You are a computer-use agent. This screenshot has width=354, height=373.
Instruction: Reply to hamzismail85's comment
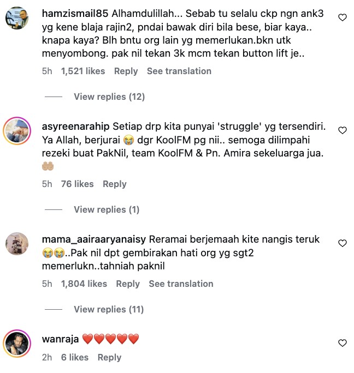pos(126,71)
